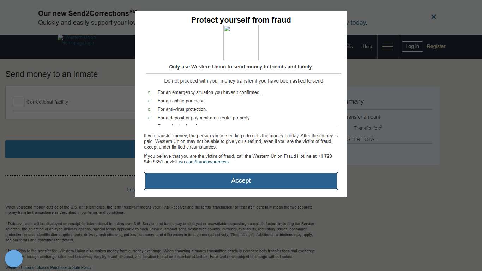Click bullet icon for anti-virus protection item
This screenshot has height=271, width=482.
pyautogui.click(x=149, y=109)
